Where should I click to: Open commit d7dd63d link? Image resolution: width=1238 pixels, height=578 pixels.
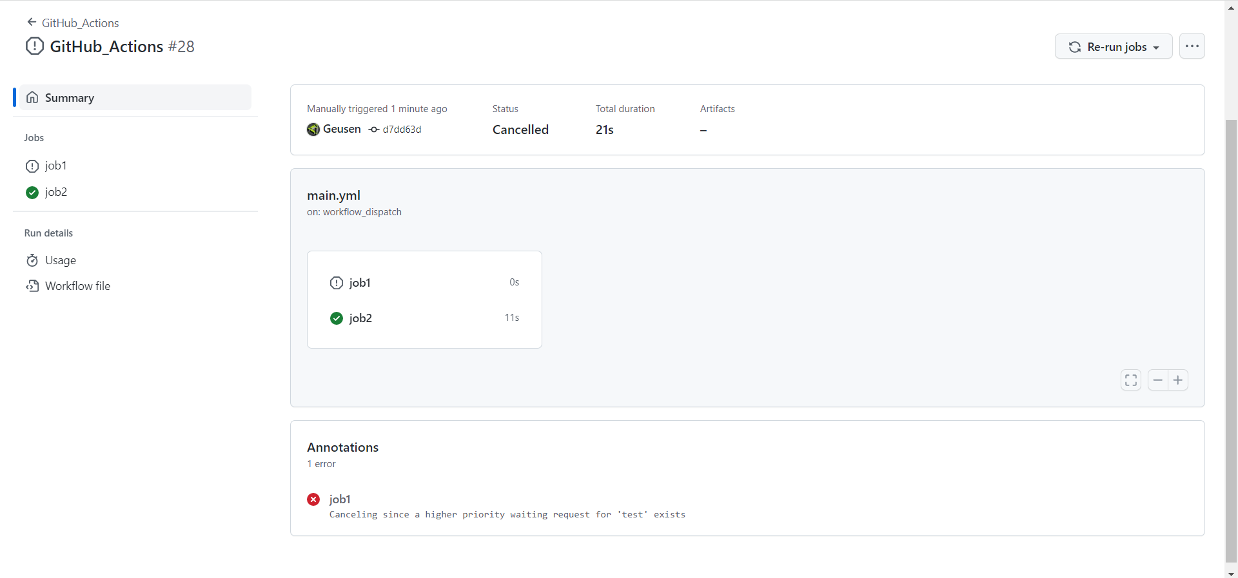click(402, 130)
